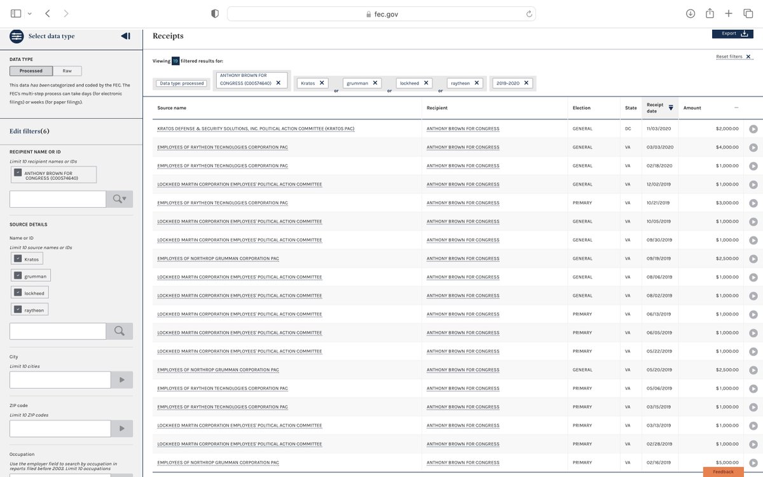Open Safari downloads list

690,13
